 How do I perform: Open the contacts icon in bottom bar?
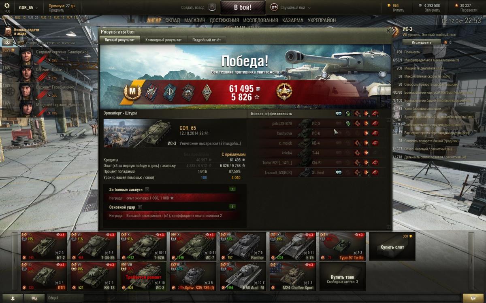tap(13, 298)
